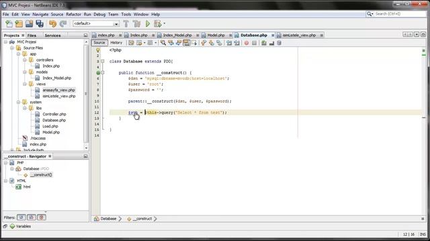430x241 pixels.
Task: Collapse the controllers folder node
Action: (x=25, y=60)
